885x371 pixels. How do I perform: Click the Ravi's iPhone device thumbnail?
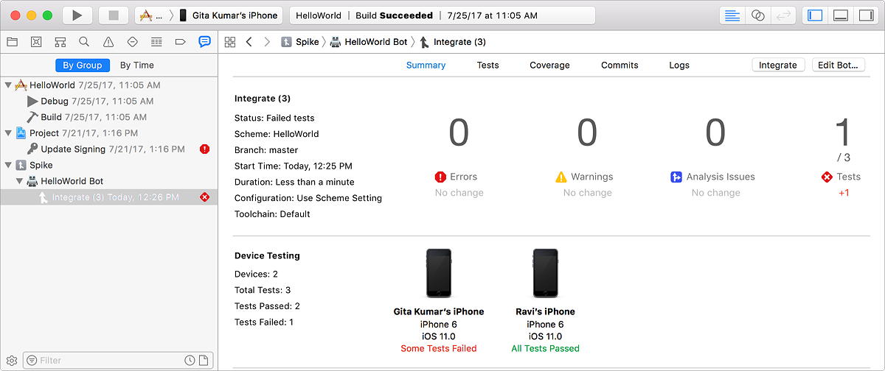point(545,272)
